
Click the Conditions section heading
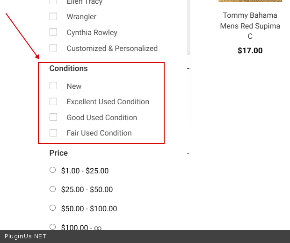(x=68, y=68)
